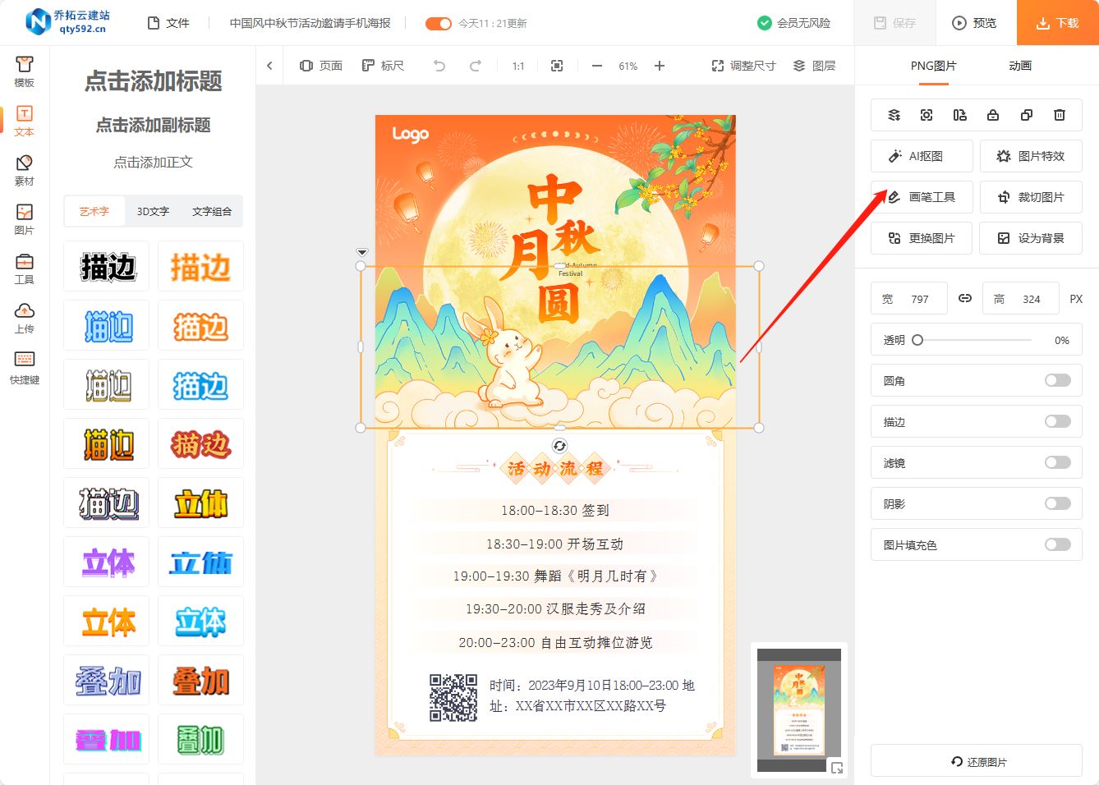Image resolution: width=1099 pixels, height=785 pixels.
Task: Click the canvas minimap thumbnail
Action: (x=799, y=710)
